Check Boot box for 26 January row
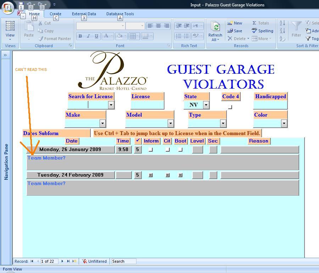Image resolution: width=319 pixels, height=273 pixels. tap(180, 150)
